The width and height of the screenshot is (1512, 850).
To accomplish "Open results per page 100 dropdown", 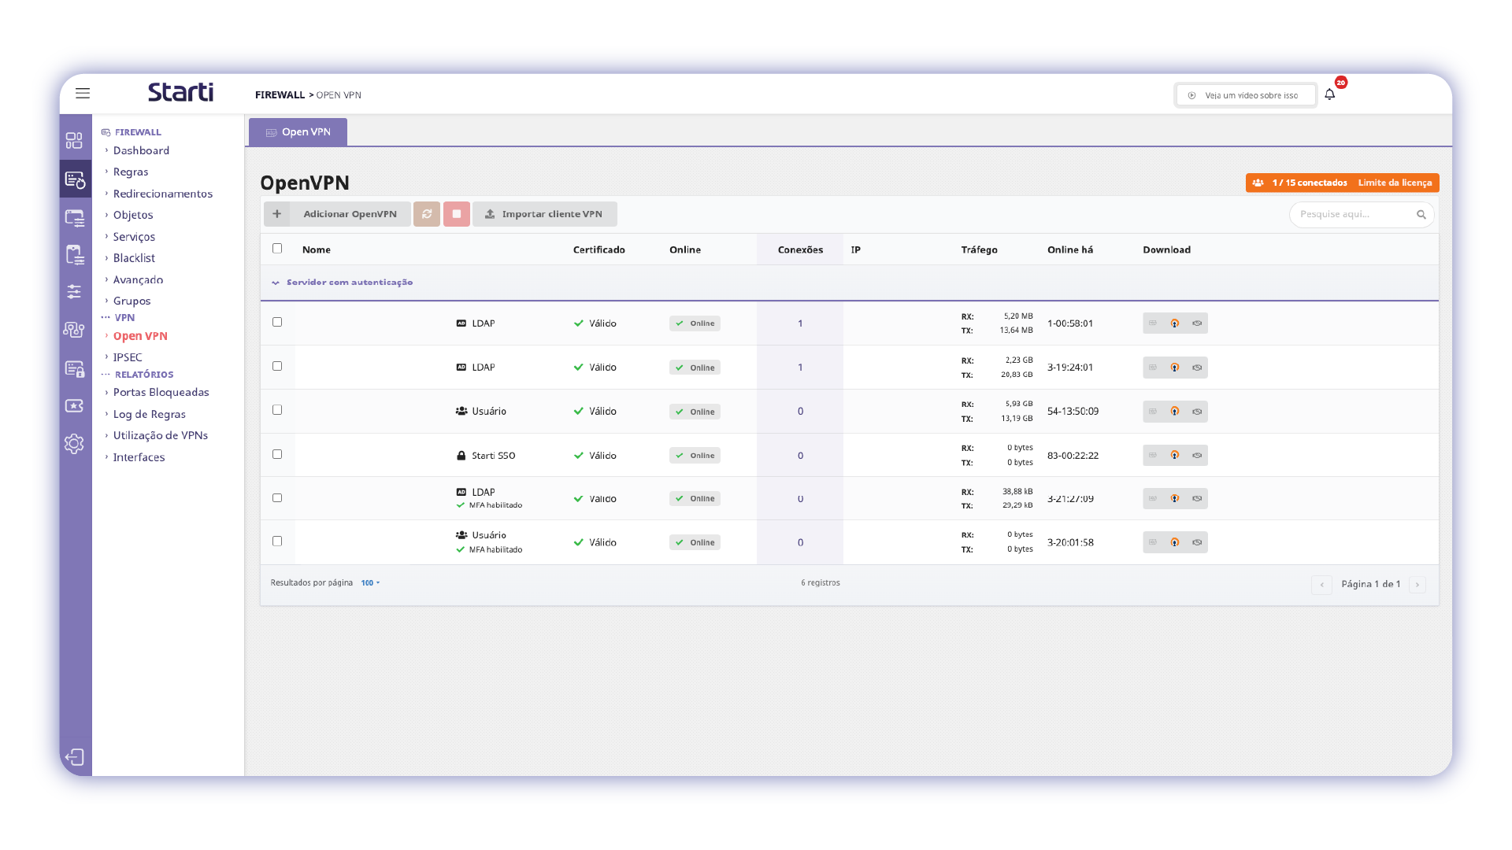I will tap(370, 583).
